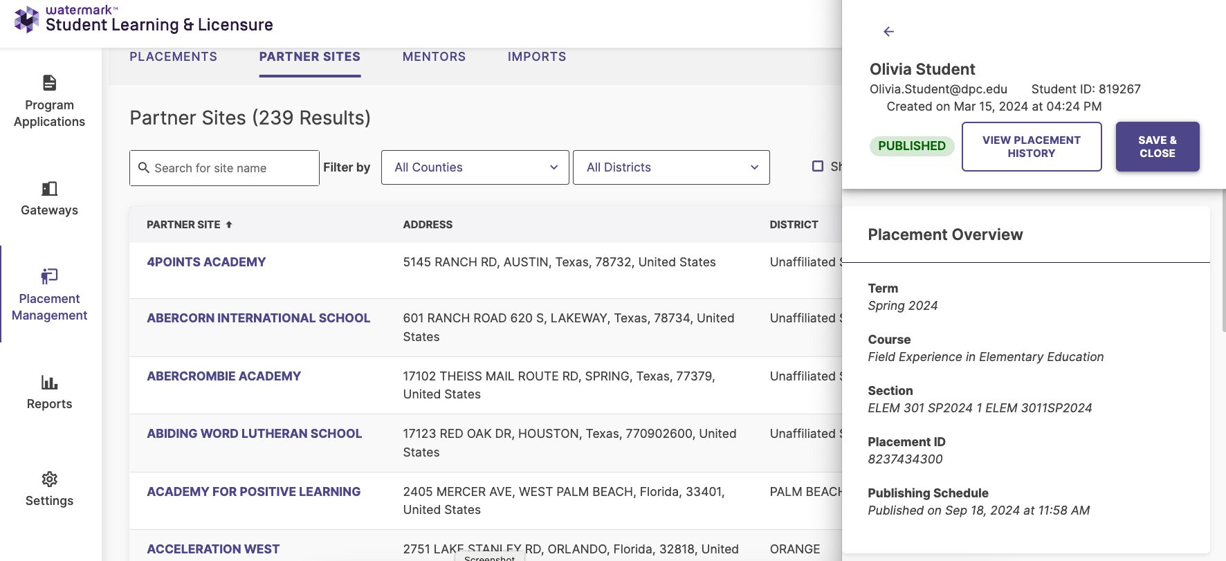Click the Partner Site sort arrow

(229, 225)
